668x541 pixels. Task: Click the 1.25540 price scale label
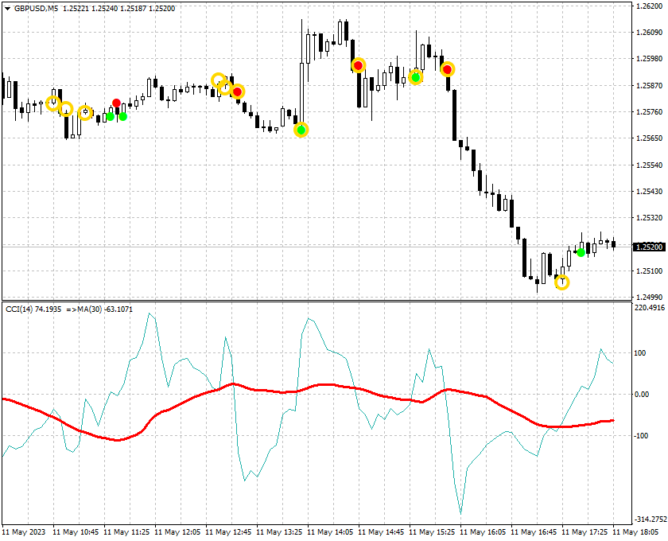[649, 165]
